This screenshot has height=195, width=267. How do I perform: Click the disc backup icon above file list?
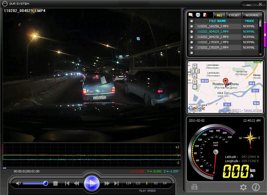click(x=198, y=15)
